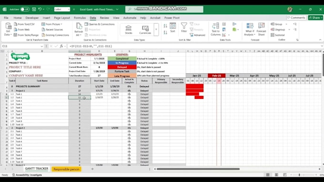324x182 pixels.
Task: Insert Subtotal rows
Action: tap(278, 35)
